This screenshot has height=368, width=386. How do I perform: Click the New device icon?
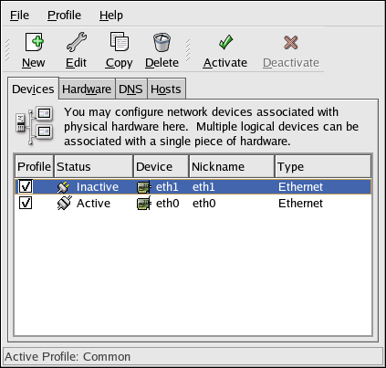(34, 42)
